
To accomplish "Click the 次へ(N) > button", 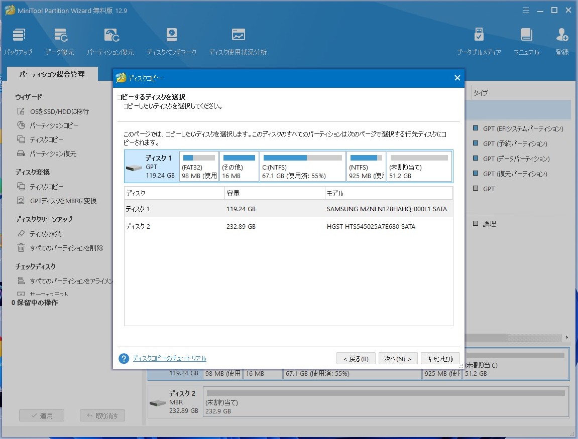I will 398,359.
